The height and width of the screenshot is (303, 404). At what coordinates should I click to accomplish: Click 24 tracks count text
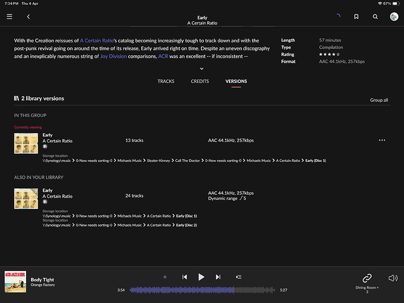click(134, 196)
